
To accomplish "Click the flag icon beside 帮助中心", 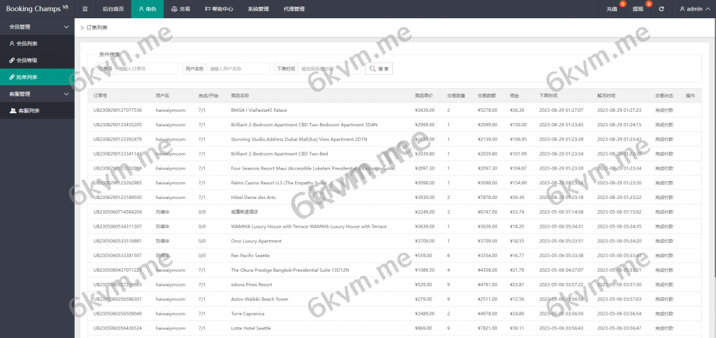I will tap(208, 9).
